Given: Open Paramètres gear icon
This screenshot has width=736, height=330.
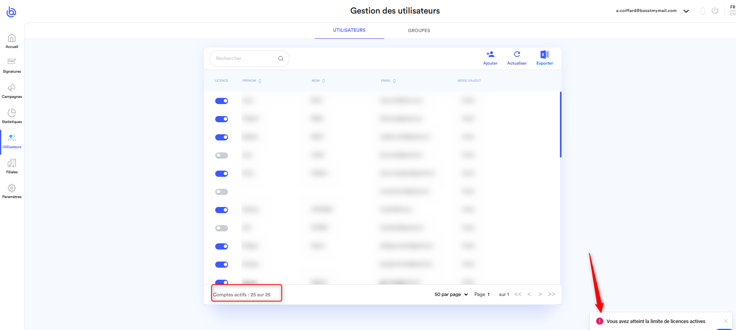Looking at the screenshot, I should [12, 188].
